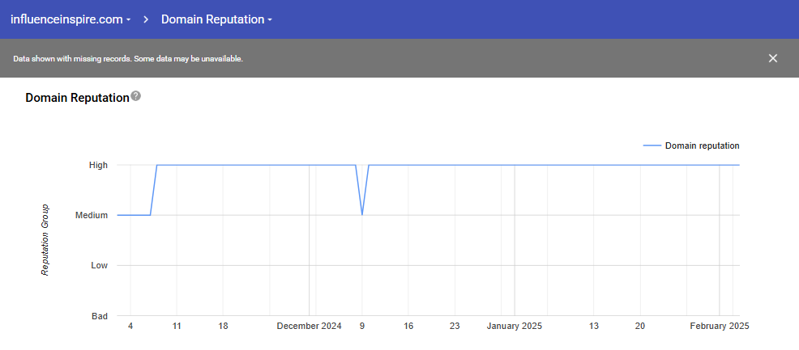
Task: Select the Domain reputation legend label
Action: pos(702,146)
